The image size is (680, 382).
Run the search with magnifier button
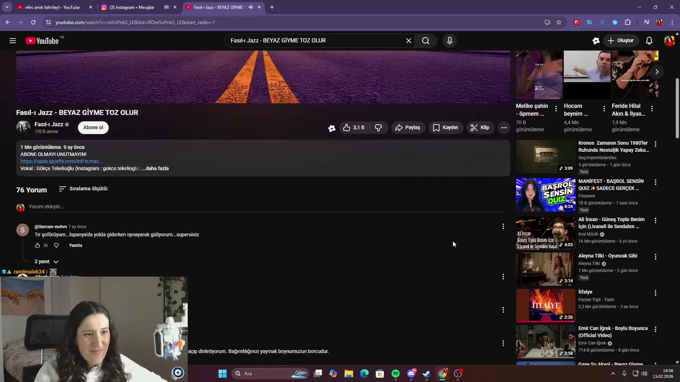tap(426, 40)
